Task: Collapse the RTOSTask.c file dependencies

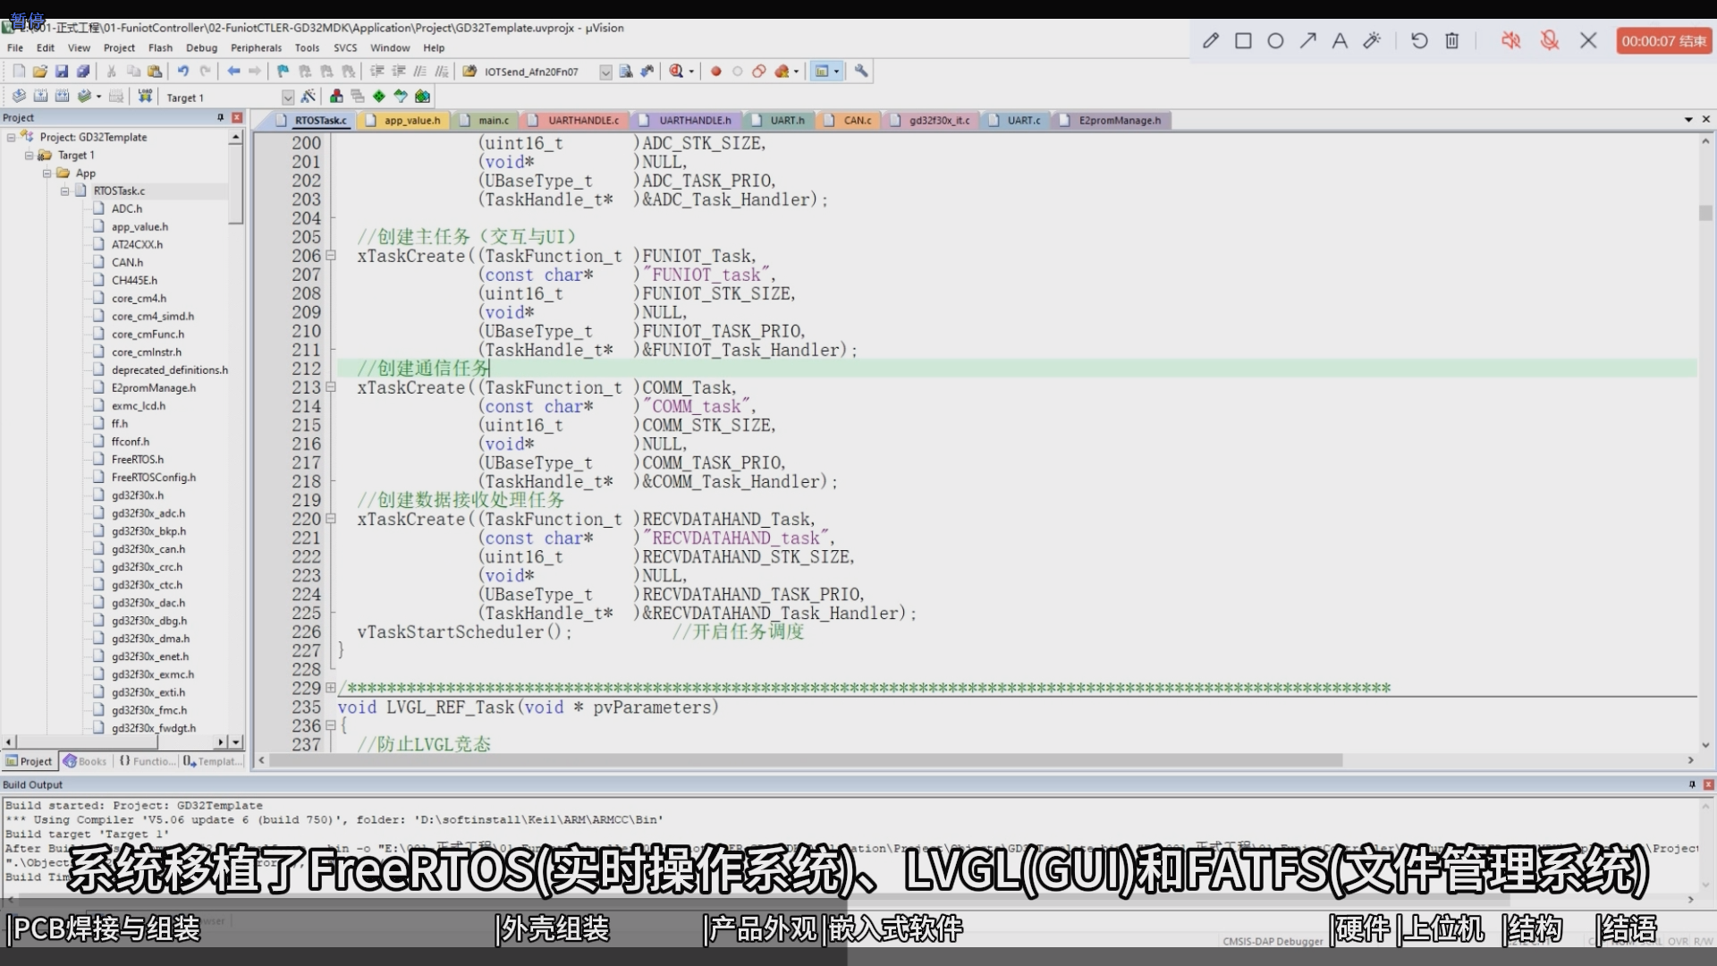Action: tap(64, 191)
